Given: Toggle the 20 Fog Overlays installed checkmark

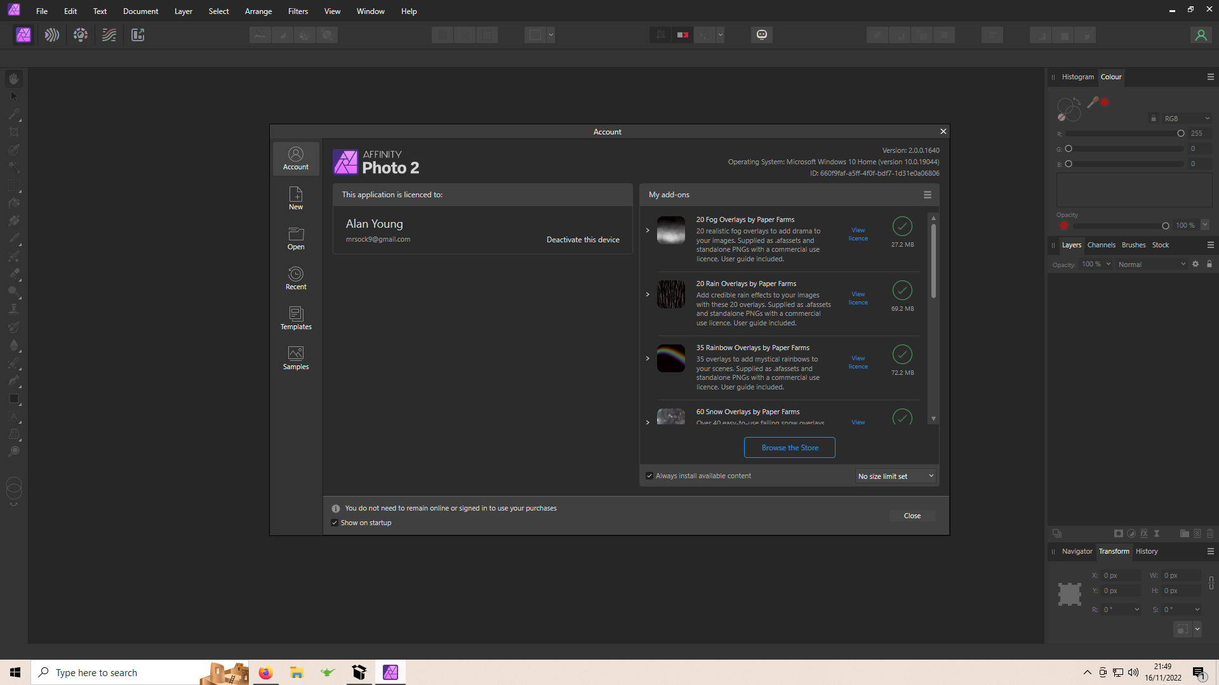Looking at the screenshot, I should pos(902,226).
